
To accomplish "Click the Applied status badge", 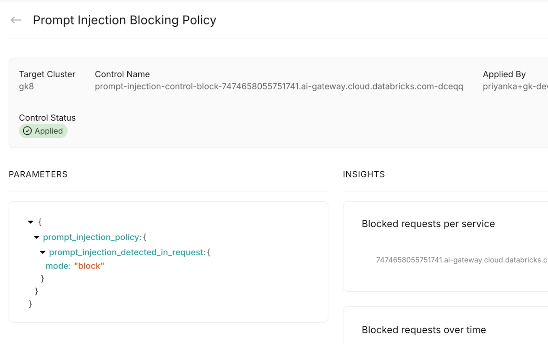I will 43,131.
